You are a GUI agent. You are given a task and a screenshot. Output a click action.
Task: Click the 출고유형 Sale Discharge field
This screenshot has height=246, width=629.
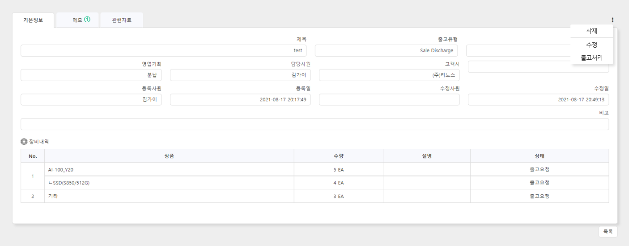click(387, 50)
